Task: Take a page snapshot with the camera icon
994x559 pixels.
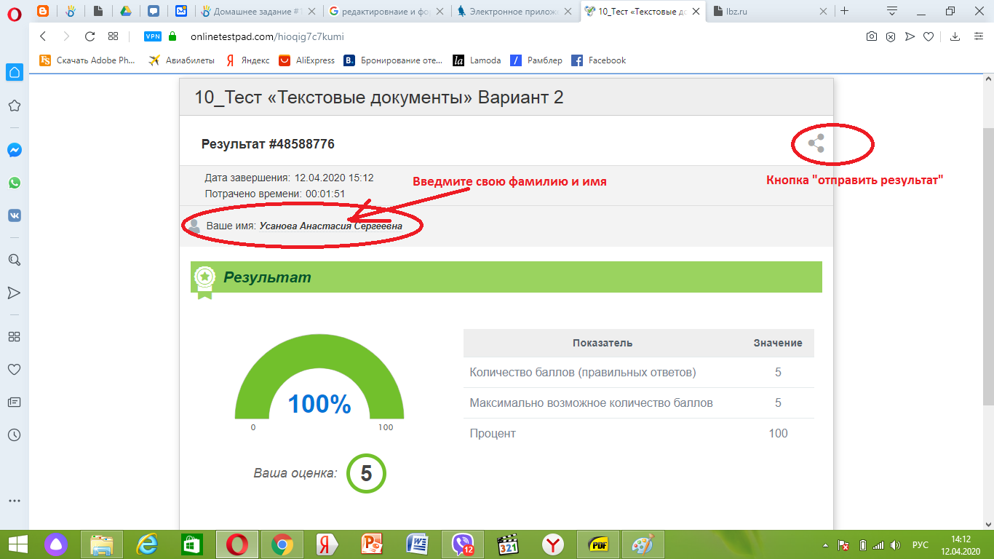Action: [x=871, y=35]
